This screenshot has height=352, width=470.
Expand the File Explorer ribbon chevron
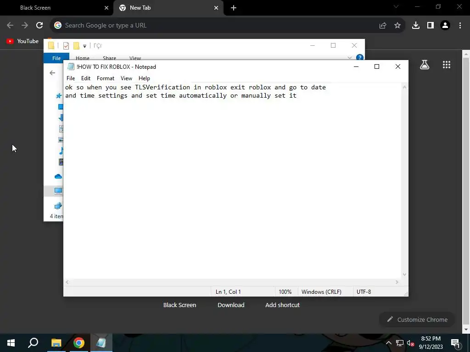(349, 57)
